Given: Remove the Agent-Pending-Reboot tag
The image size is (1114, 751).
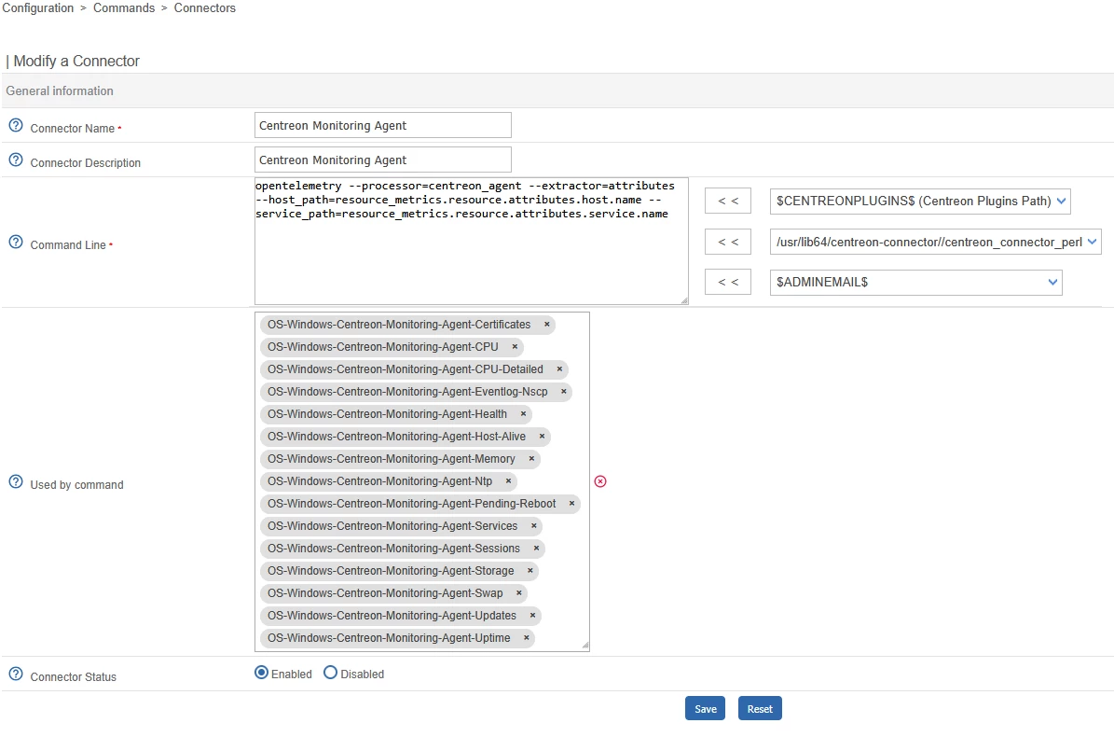Looking at the screenshot, I should [572, 504].
